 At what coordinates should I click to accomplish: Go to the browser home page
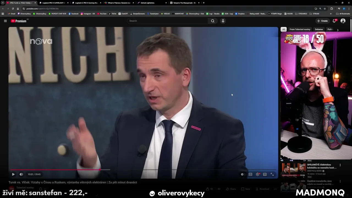(18, 9)
